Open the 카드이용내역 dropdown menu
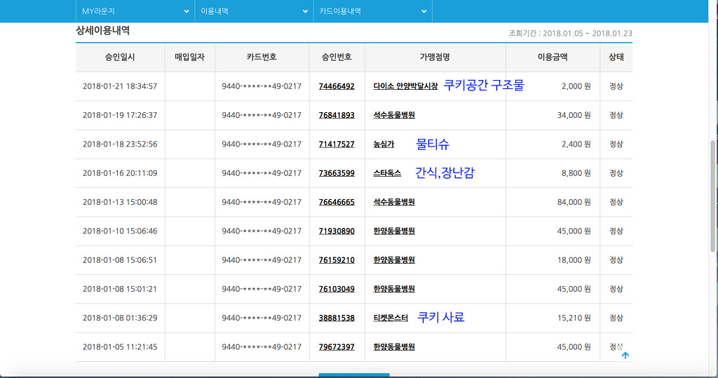 pyautogui.click(x=373, y=11)
